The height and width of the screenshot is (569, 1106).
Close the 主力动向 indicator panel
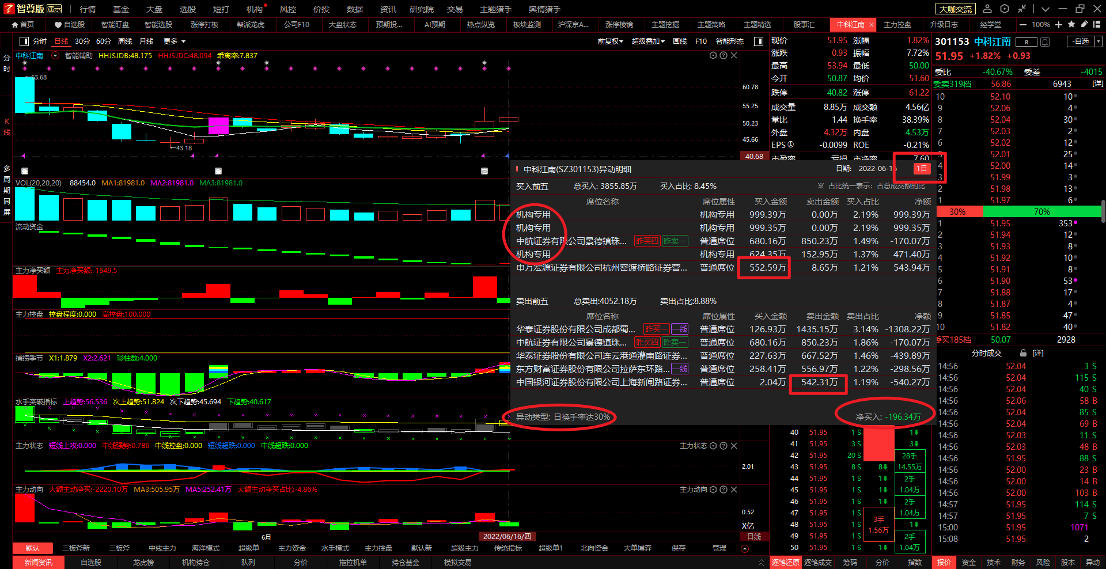734,490
